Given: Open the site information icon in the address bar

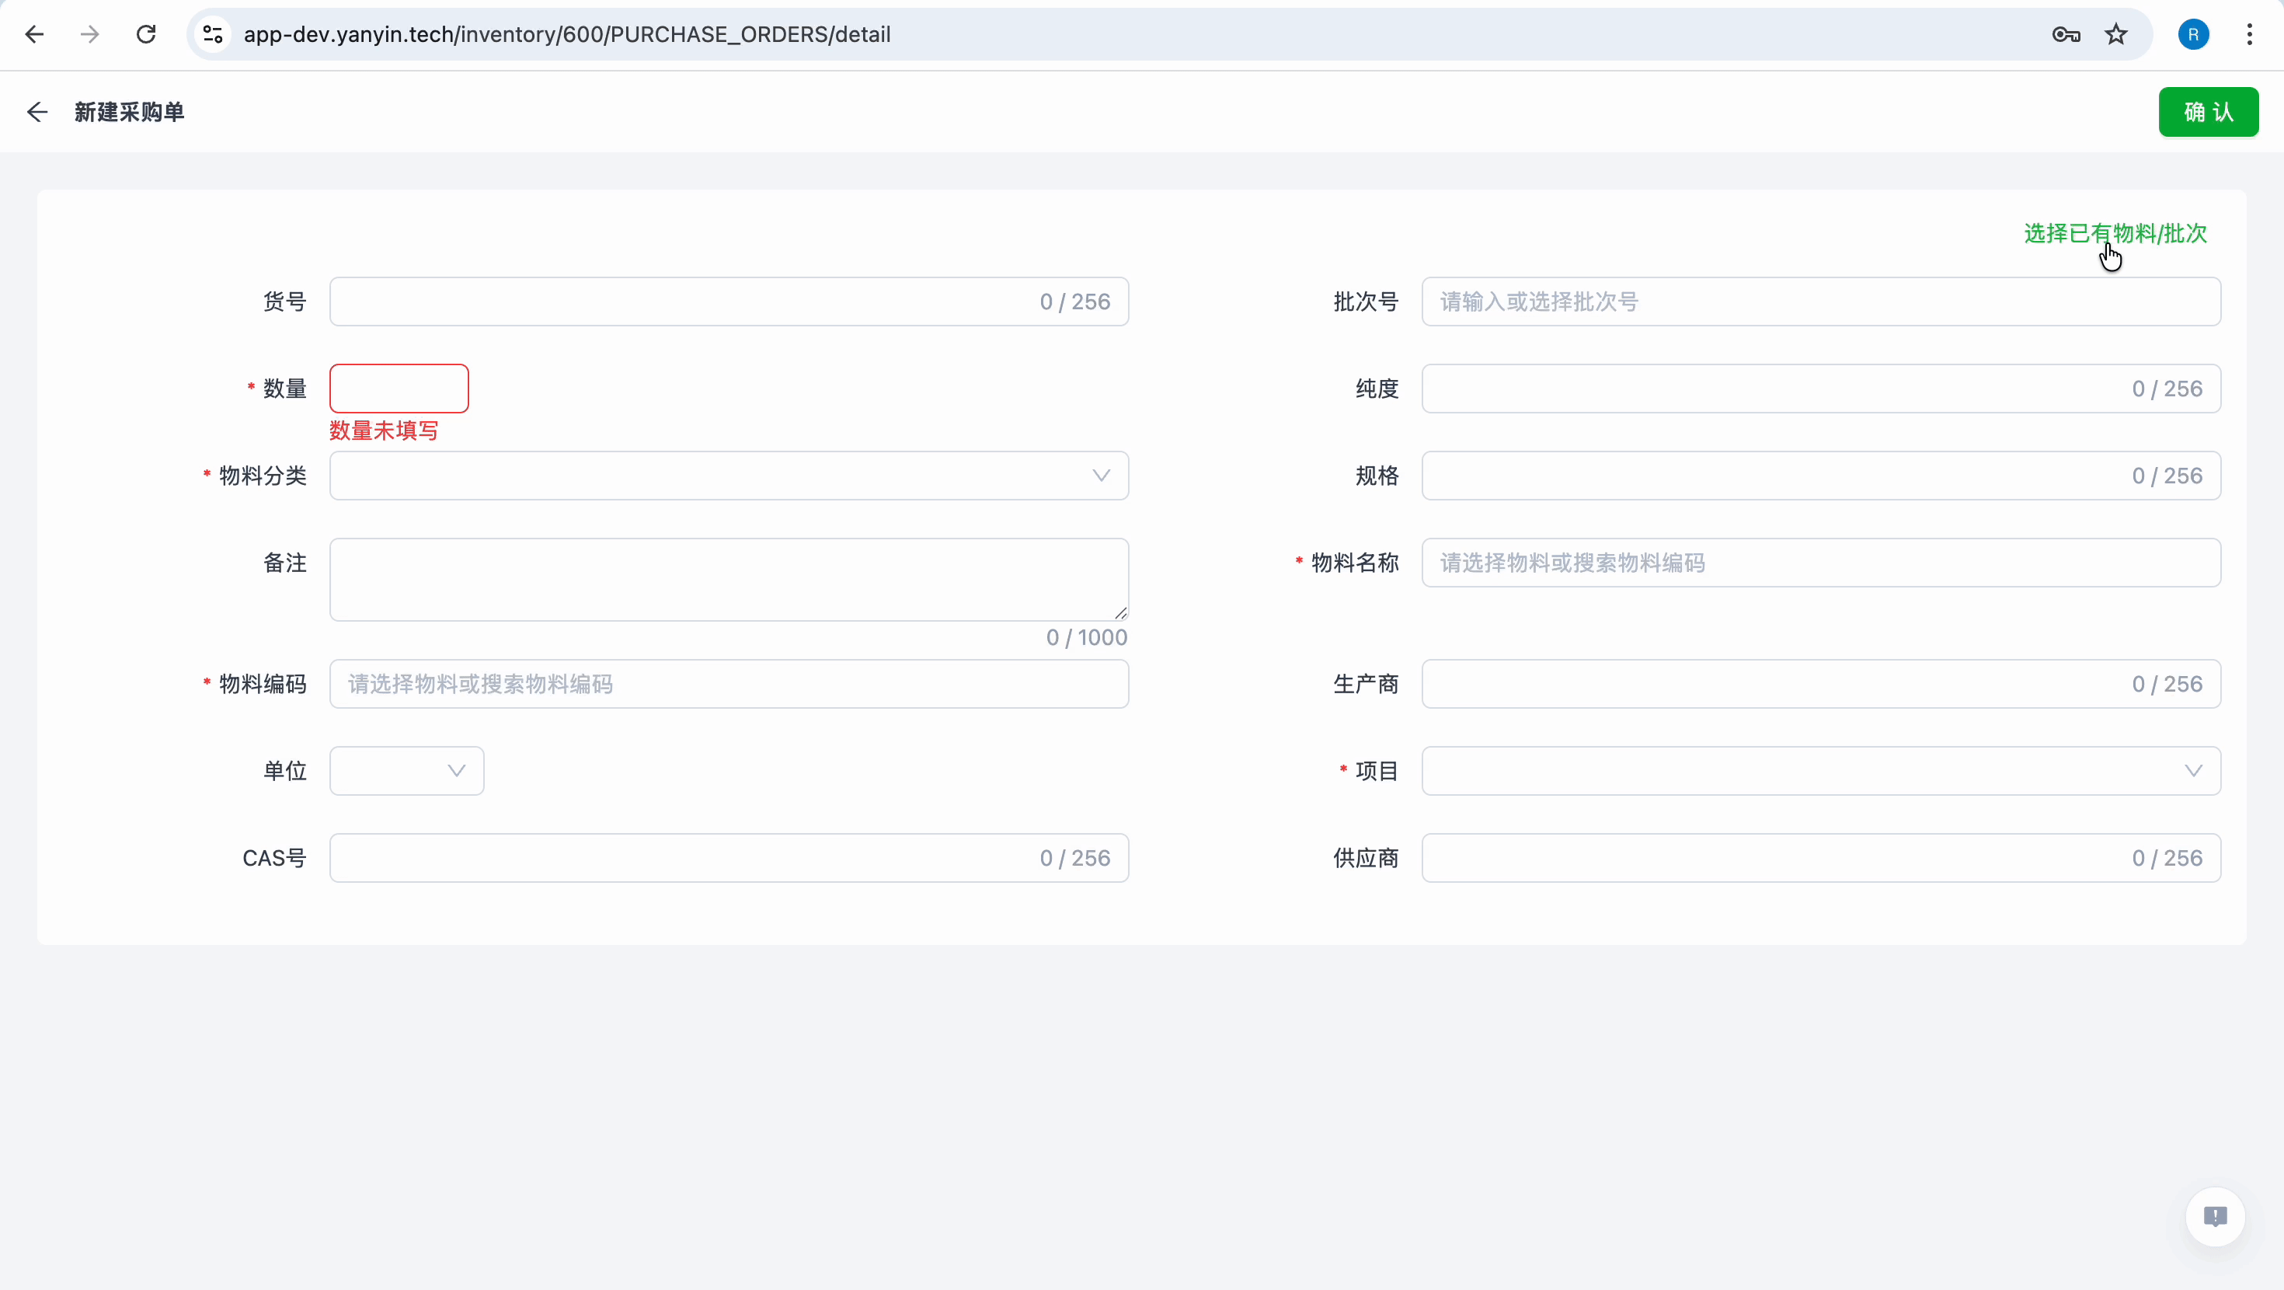Looking at the screenshot, I should point(213,35).
